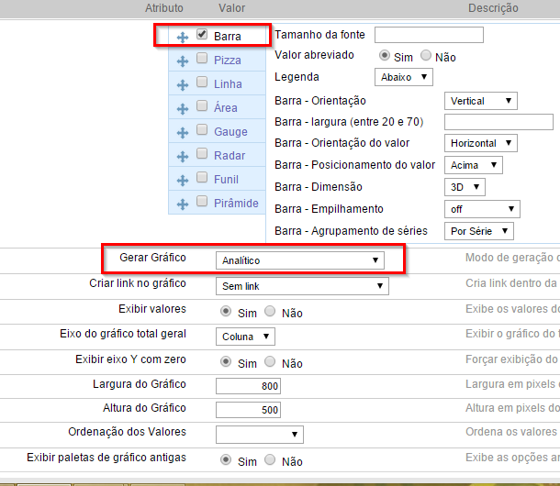Uncheck the Barra chart type checkbox
The width and height of the screenshot is (560, 486).
pos(202,34)
